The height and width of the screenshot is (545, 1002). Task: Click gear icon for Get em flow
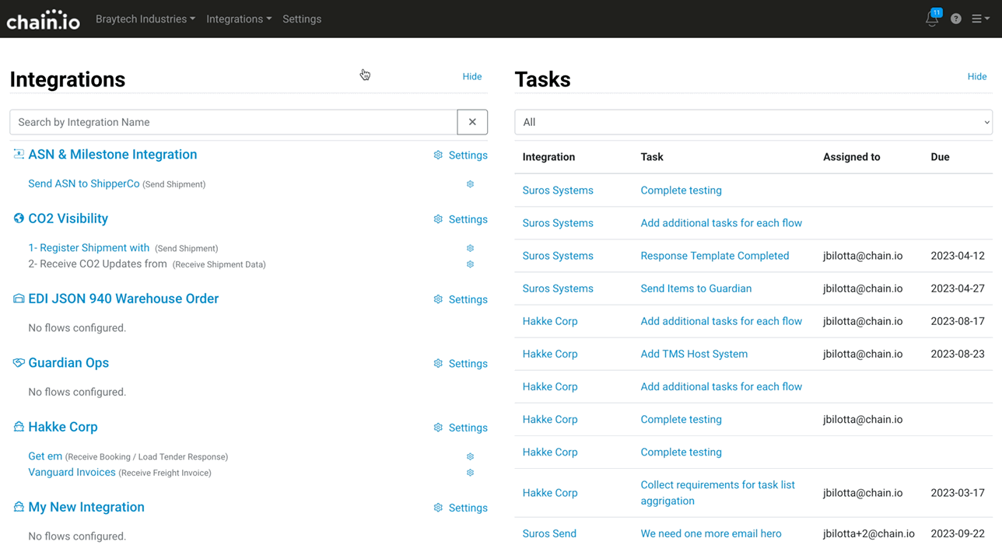470,456
